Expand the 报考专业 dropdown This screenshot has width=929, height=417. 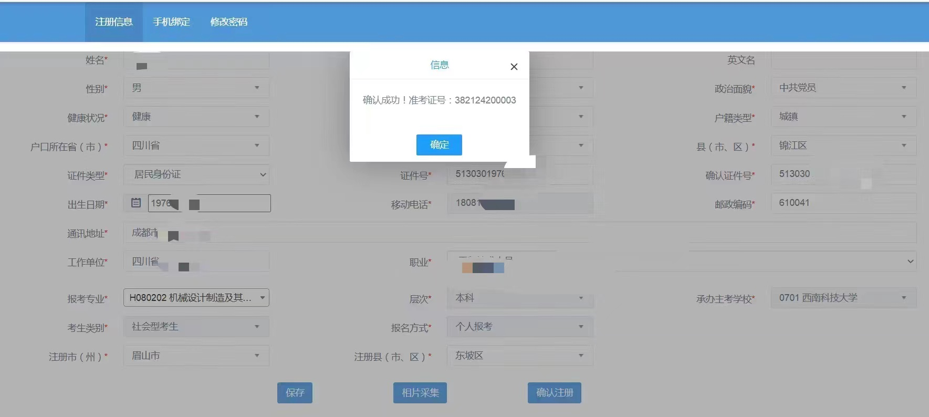click(x=196, y=298)
